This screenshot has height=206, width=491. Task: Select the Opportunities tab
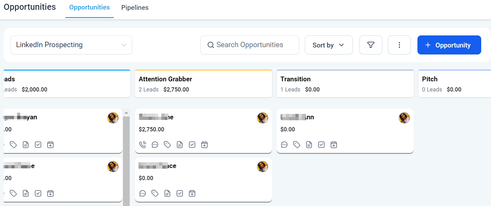pos(89,8)
